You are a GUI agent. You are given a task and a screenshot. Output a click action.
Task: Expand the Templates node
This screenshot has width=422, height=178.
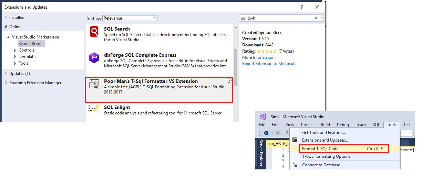click(15, 57)
